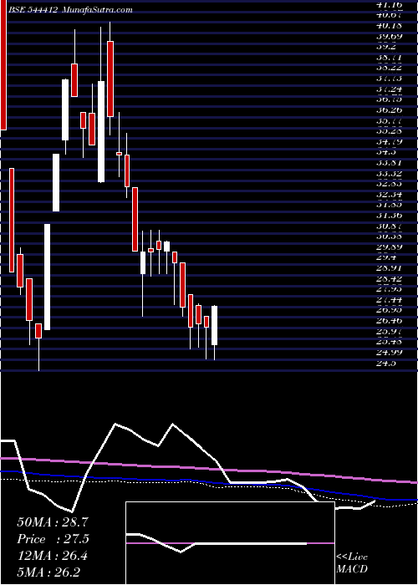Click the 50MA : 28.7 value
The height and width of the screenshot is (585, 418).
(x=53, y=522)
